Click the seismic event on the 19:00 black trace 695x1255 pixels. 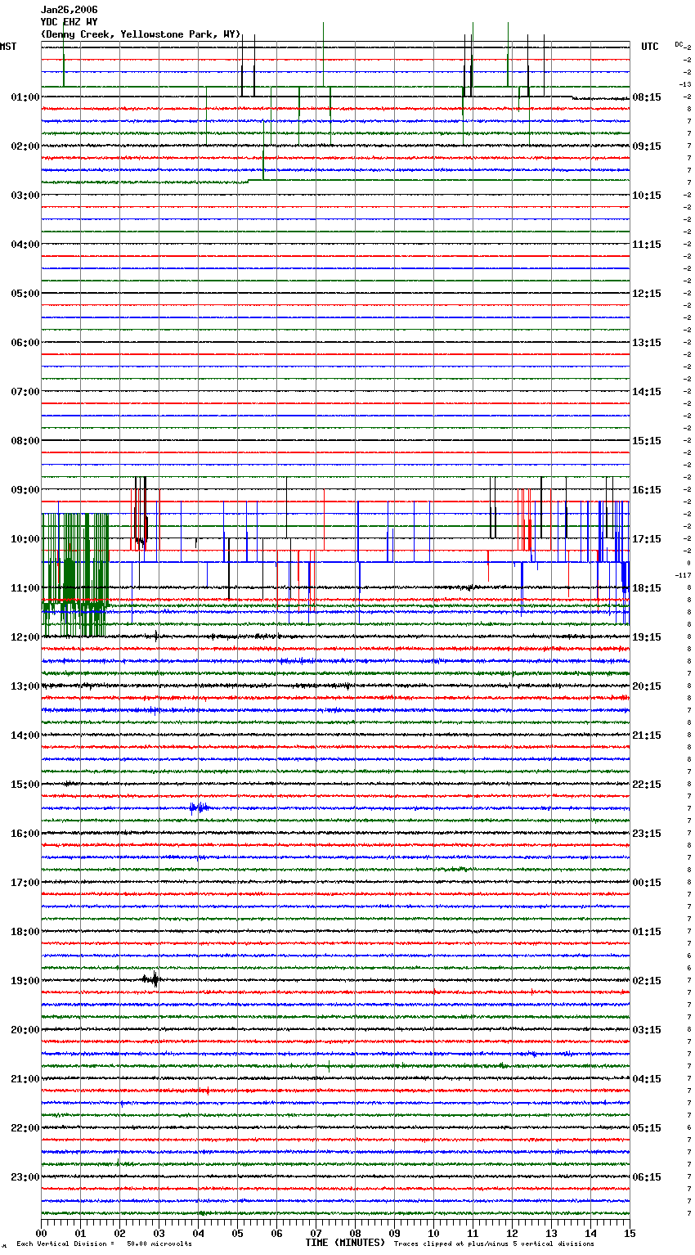coord(151,979)
